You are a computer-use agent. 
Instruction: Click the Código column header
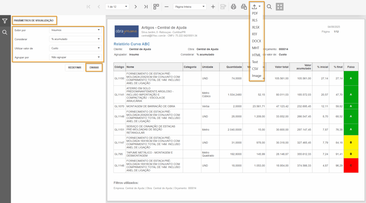[x=119, y=67]
